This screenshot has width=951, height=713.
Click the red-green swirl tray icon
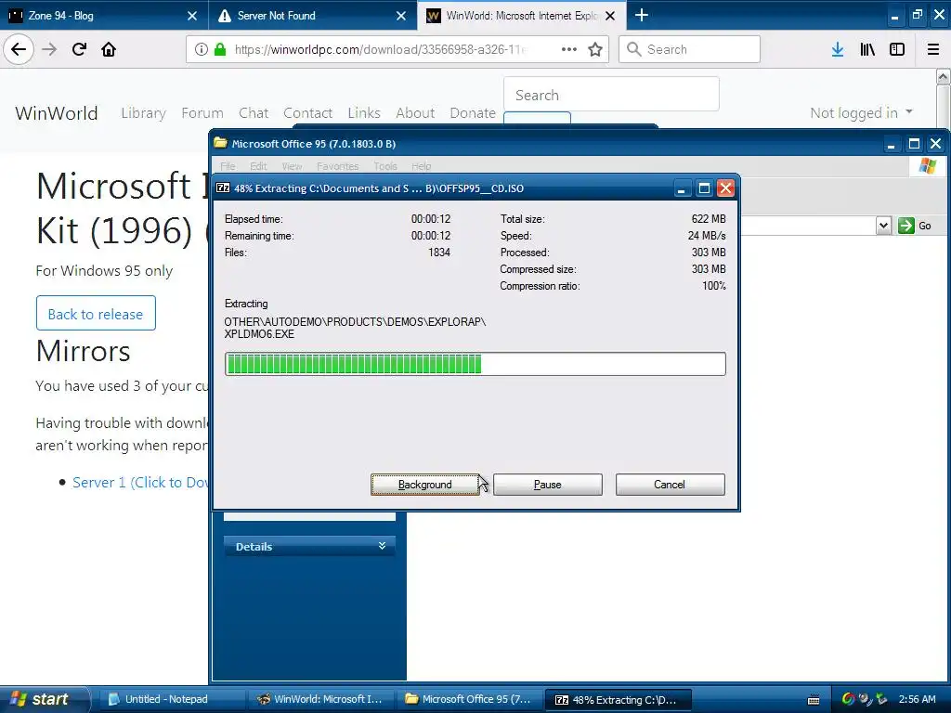tap(848, 699)
